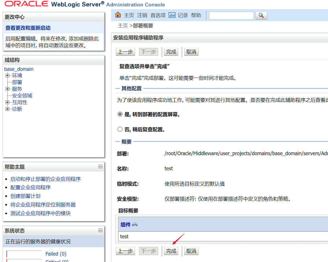Open 主页 in the top toolbar
The image size is (328, 262).
(129, 15)
